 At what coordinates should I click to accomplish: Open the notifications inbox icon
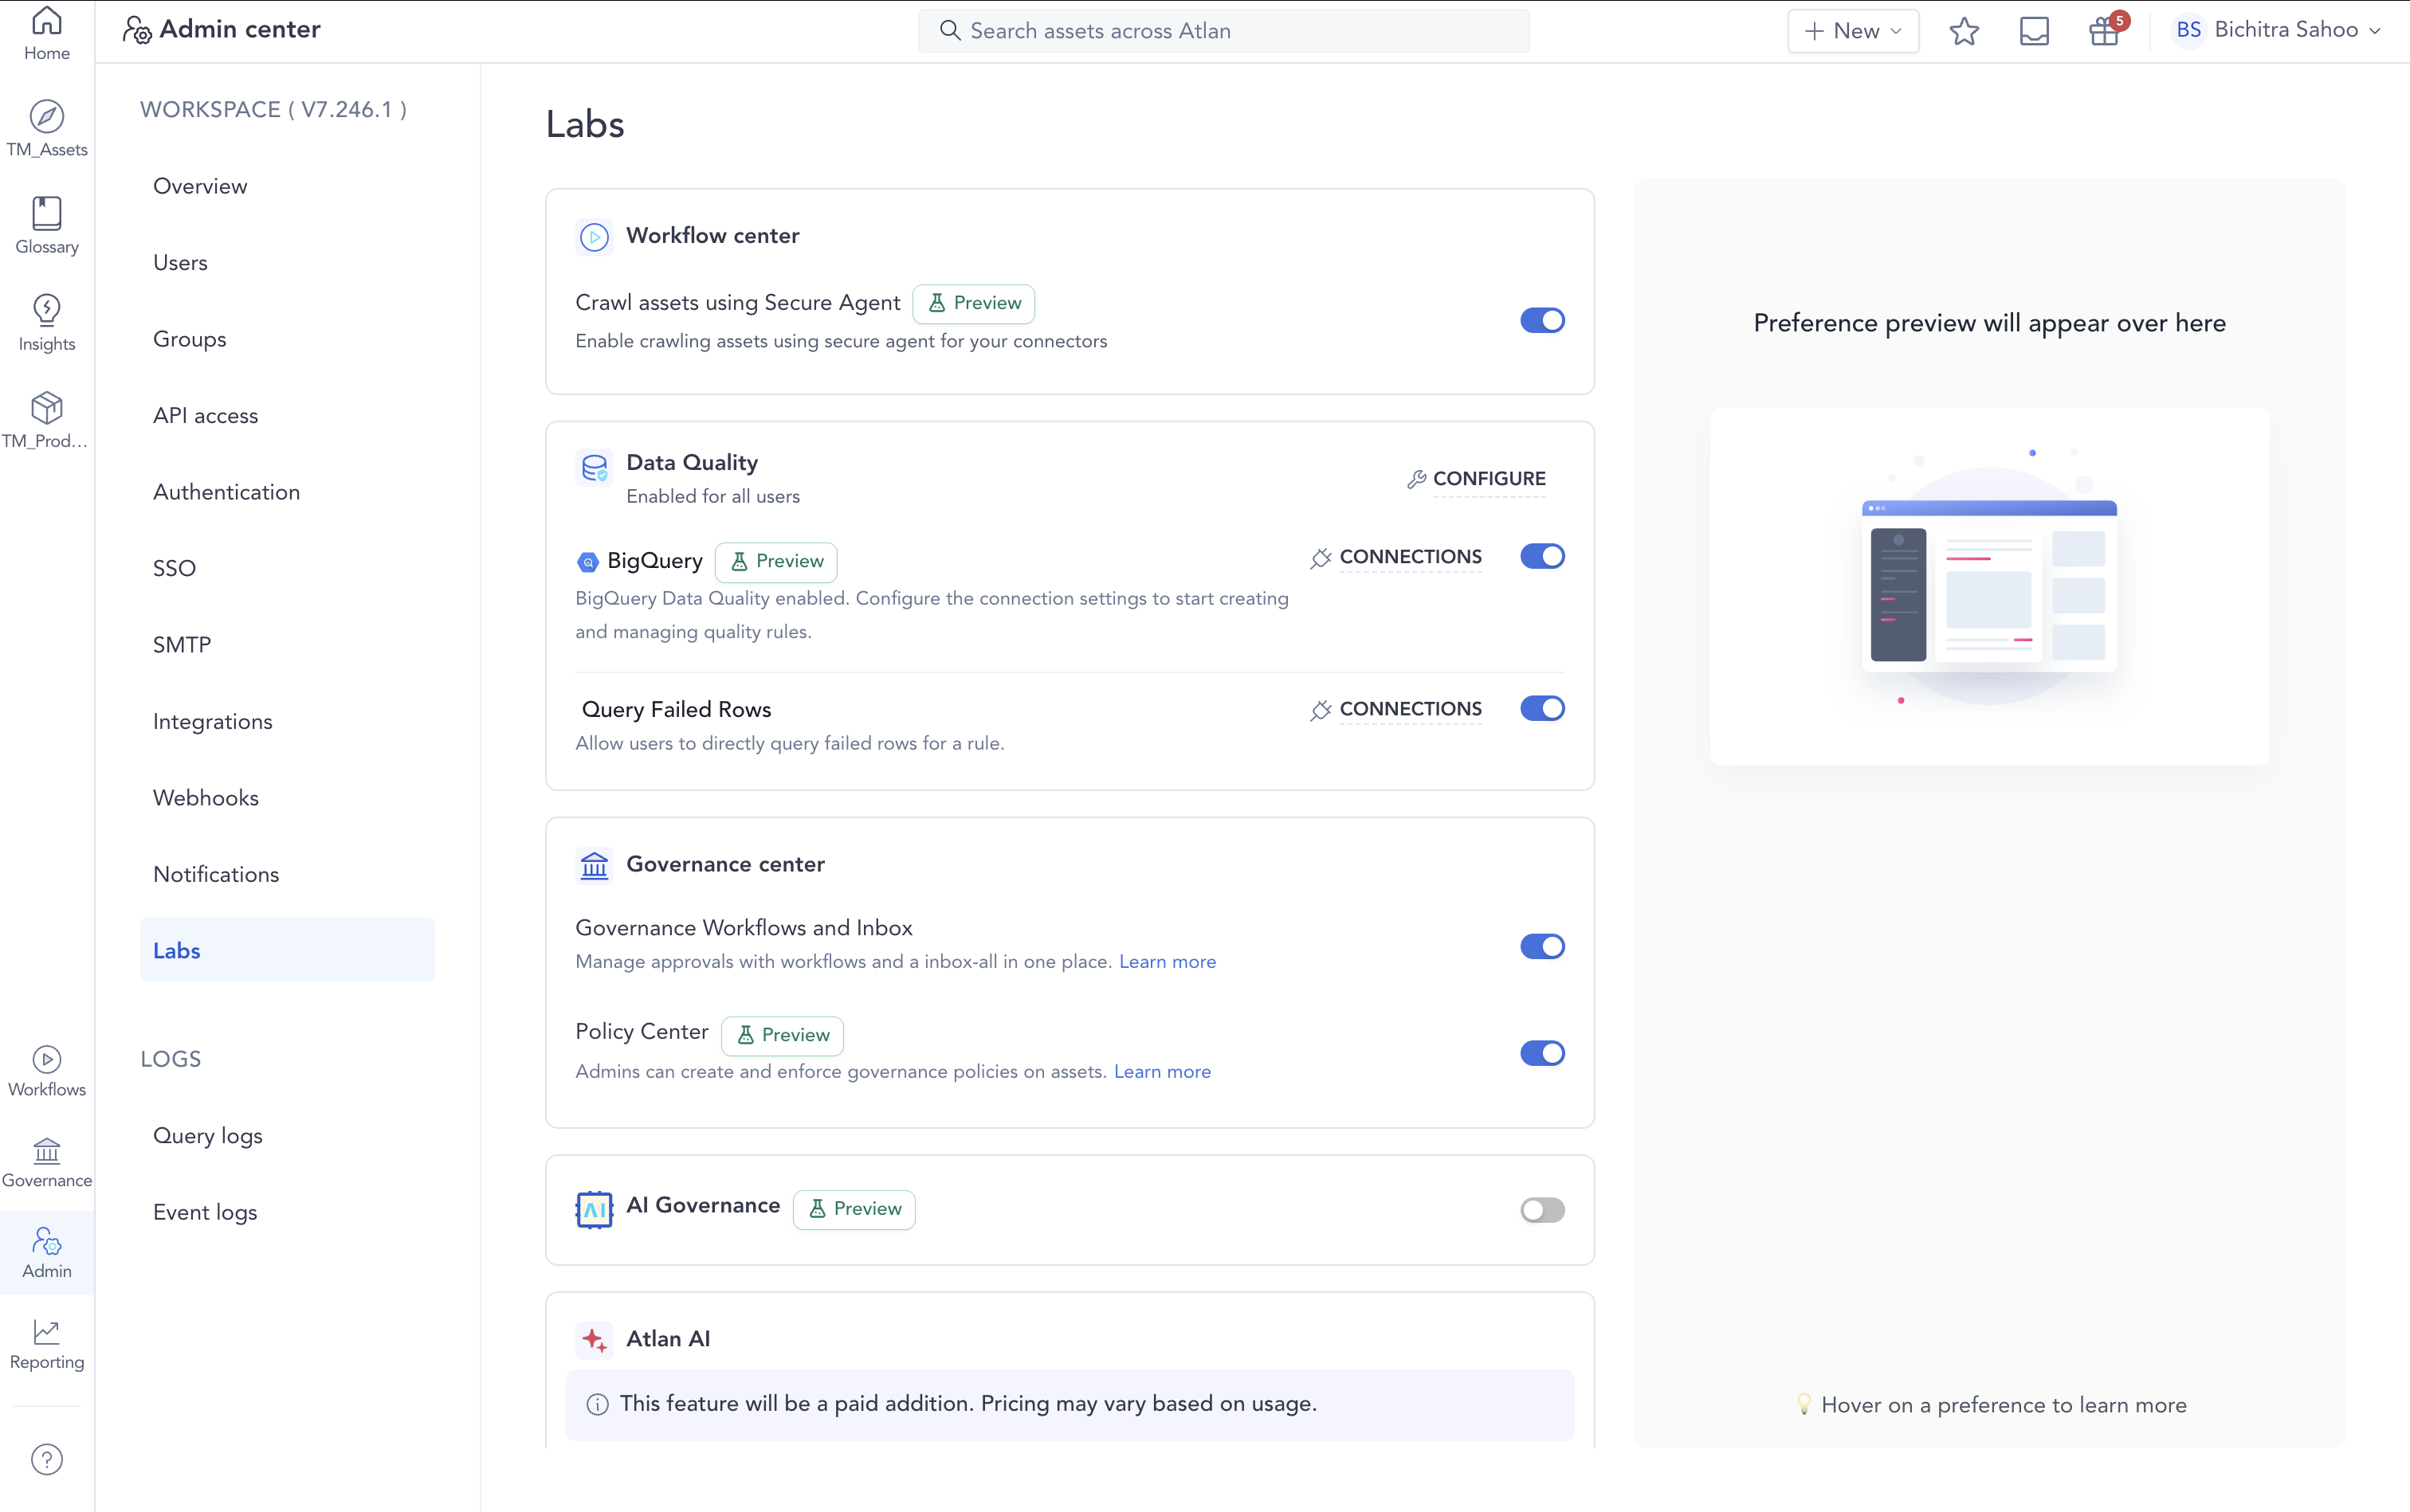click(x=2034, y=30)
